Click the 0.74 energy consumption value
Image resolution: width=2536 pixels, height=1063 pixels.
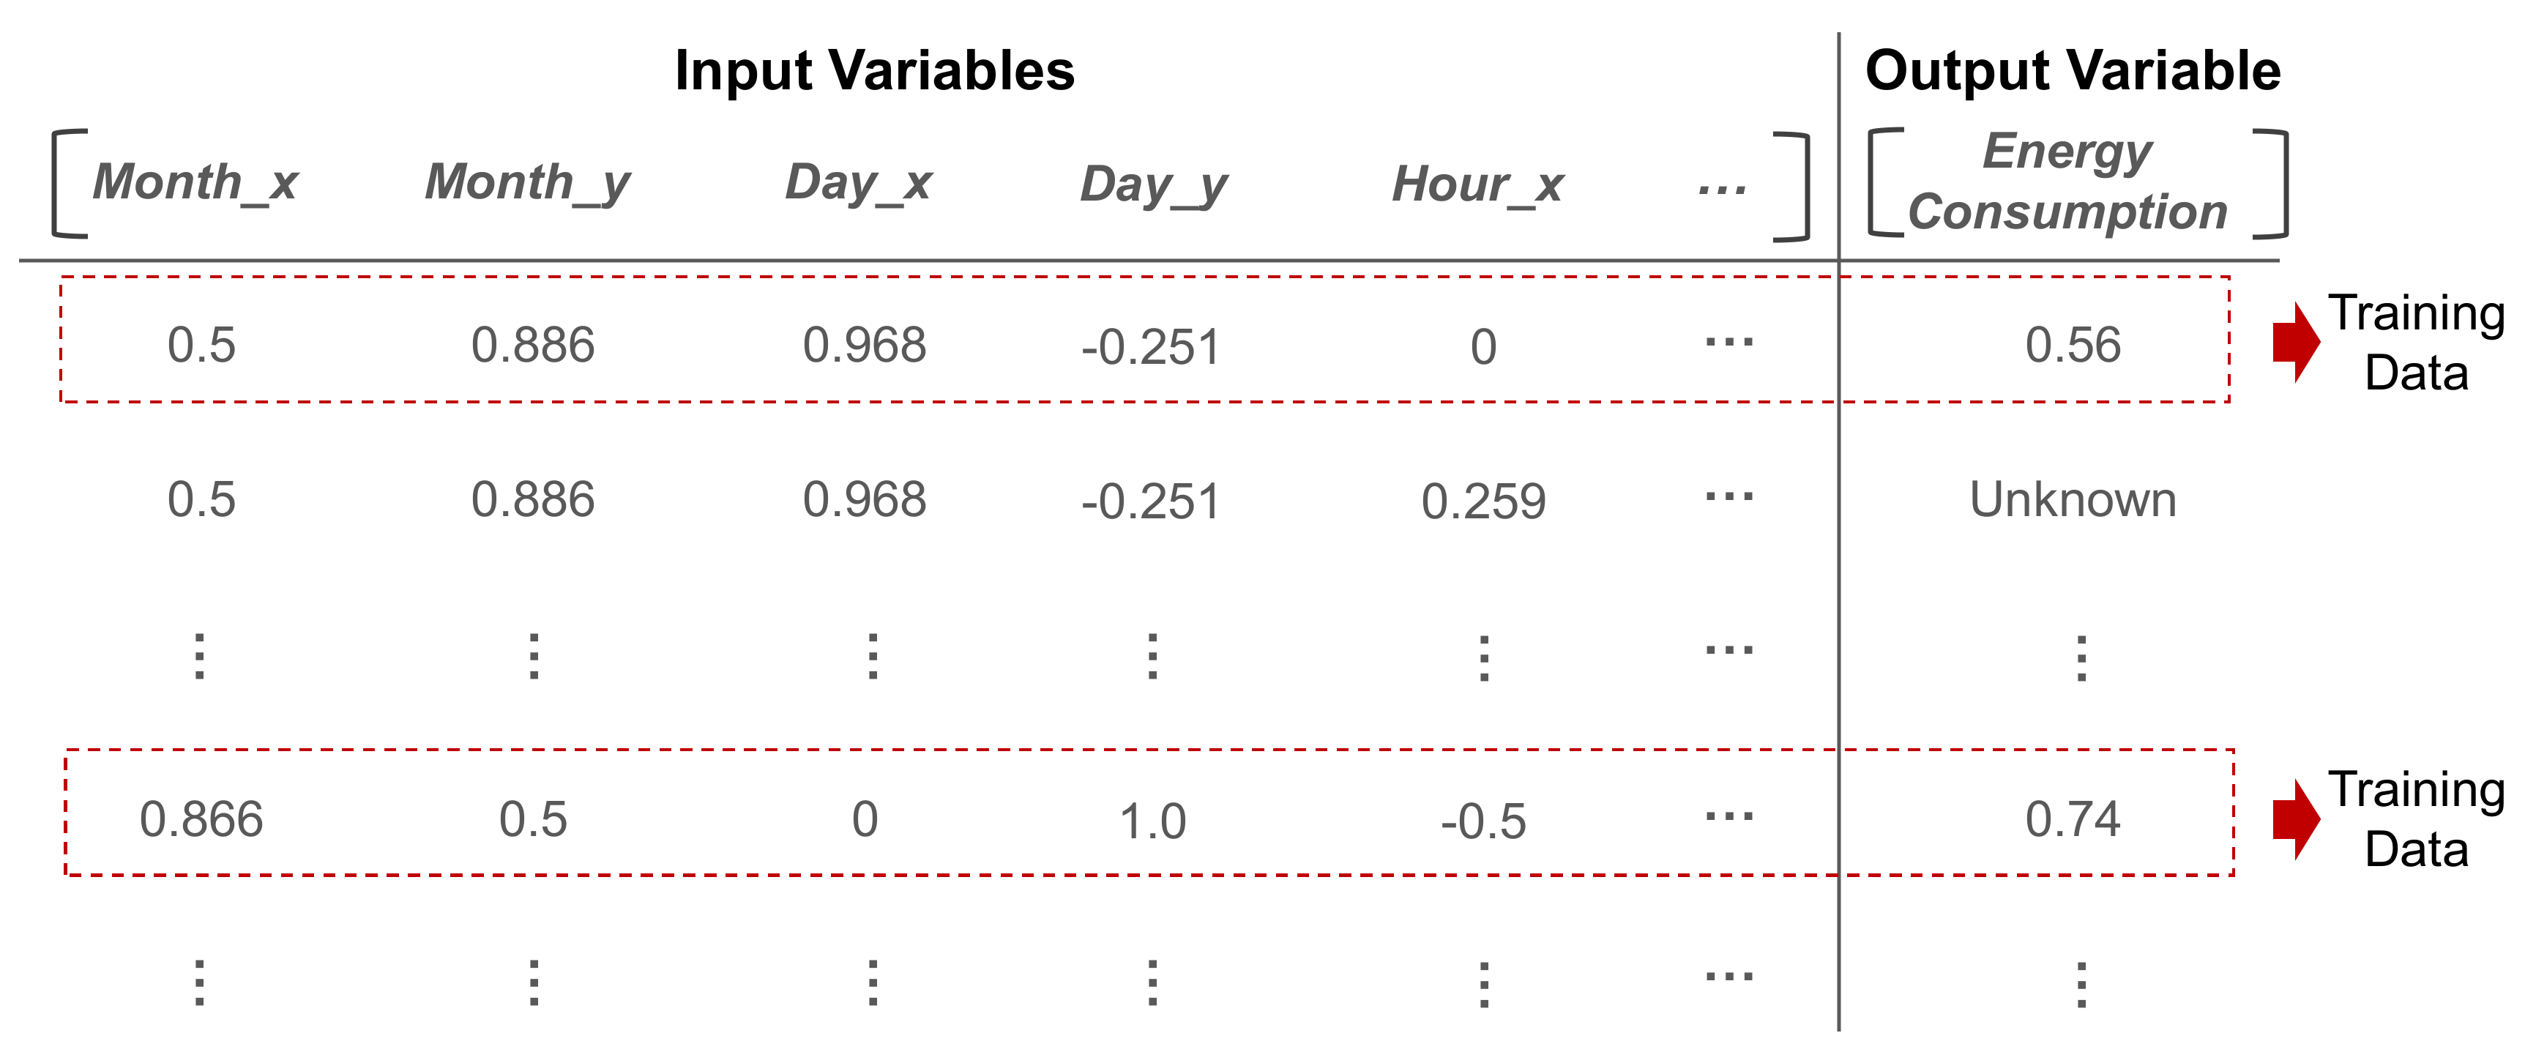point(2073,820)
